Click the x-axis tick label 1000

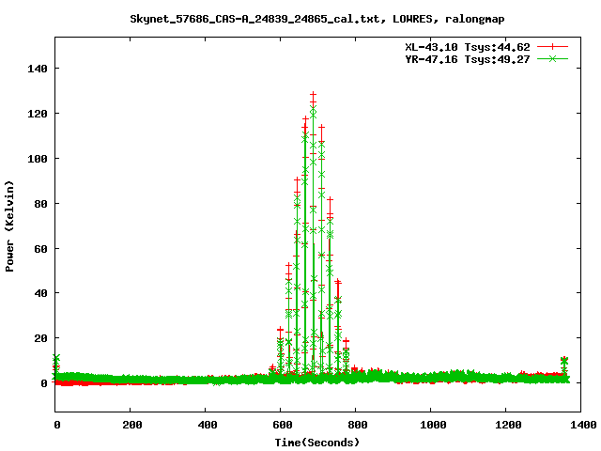(433, 425)
